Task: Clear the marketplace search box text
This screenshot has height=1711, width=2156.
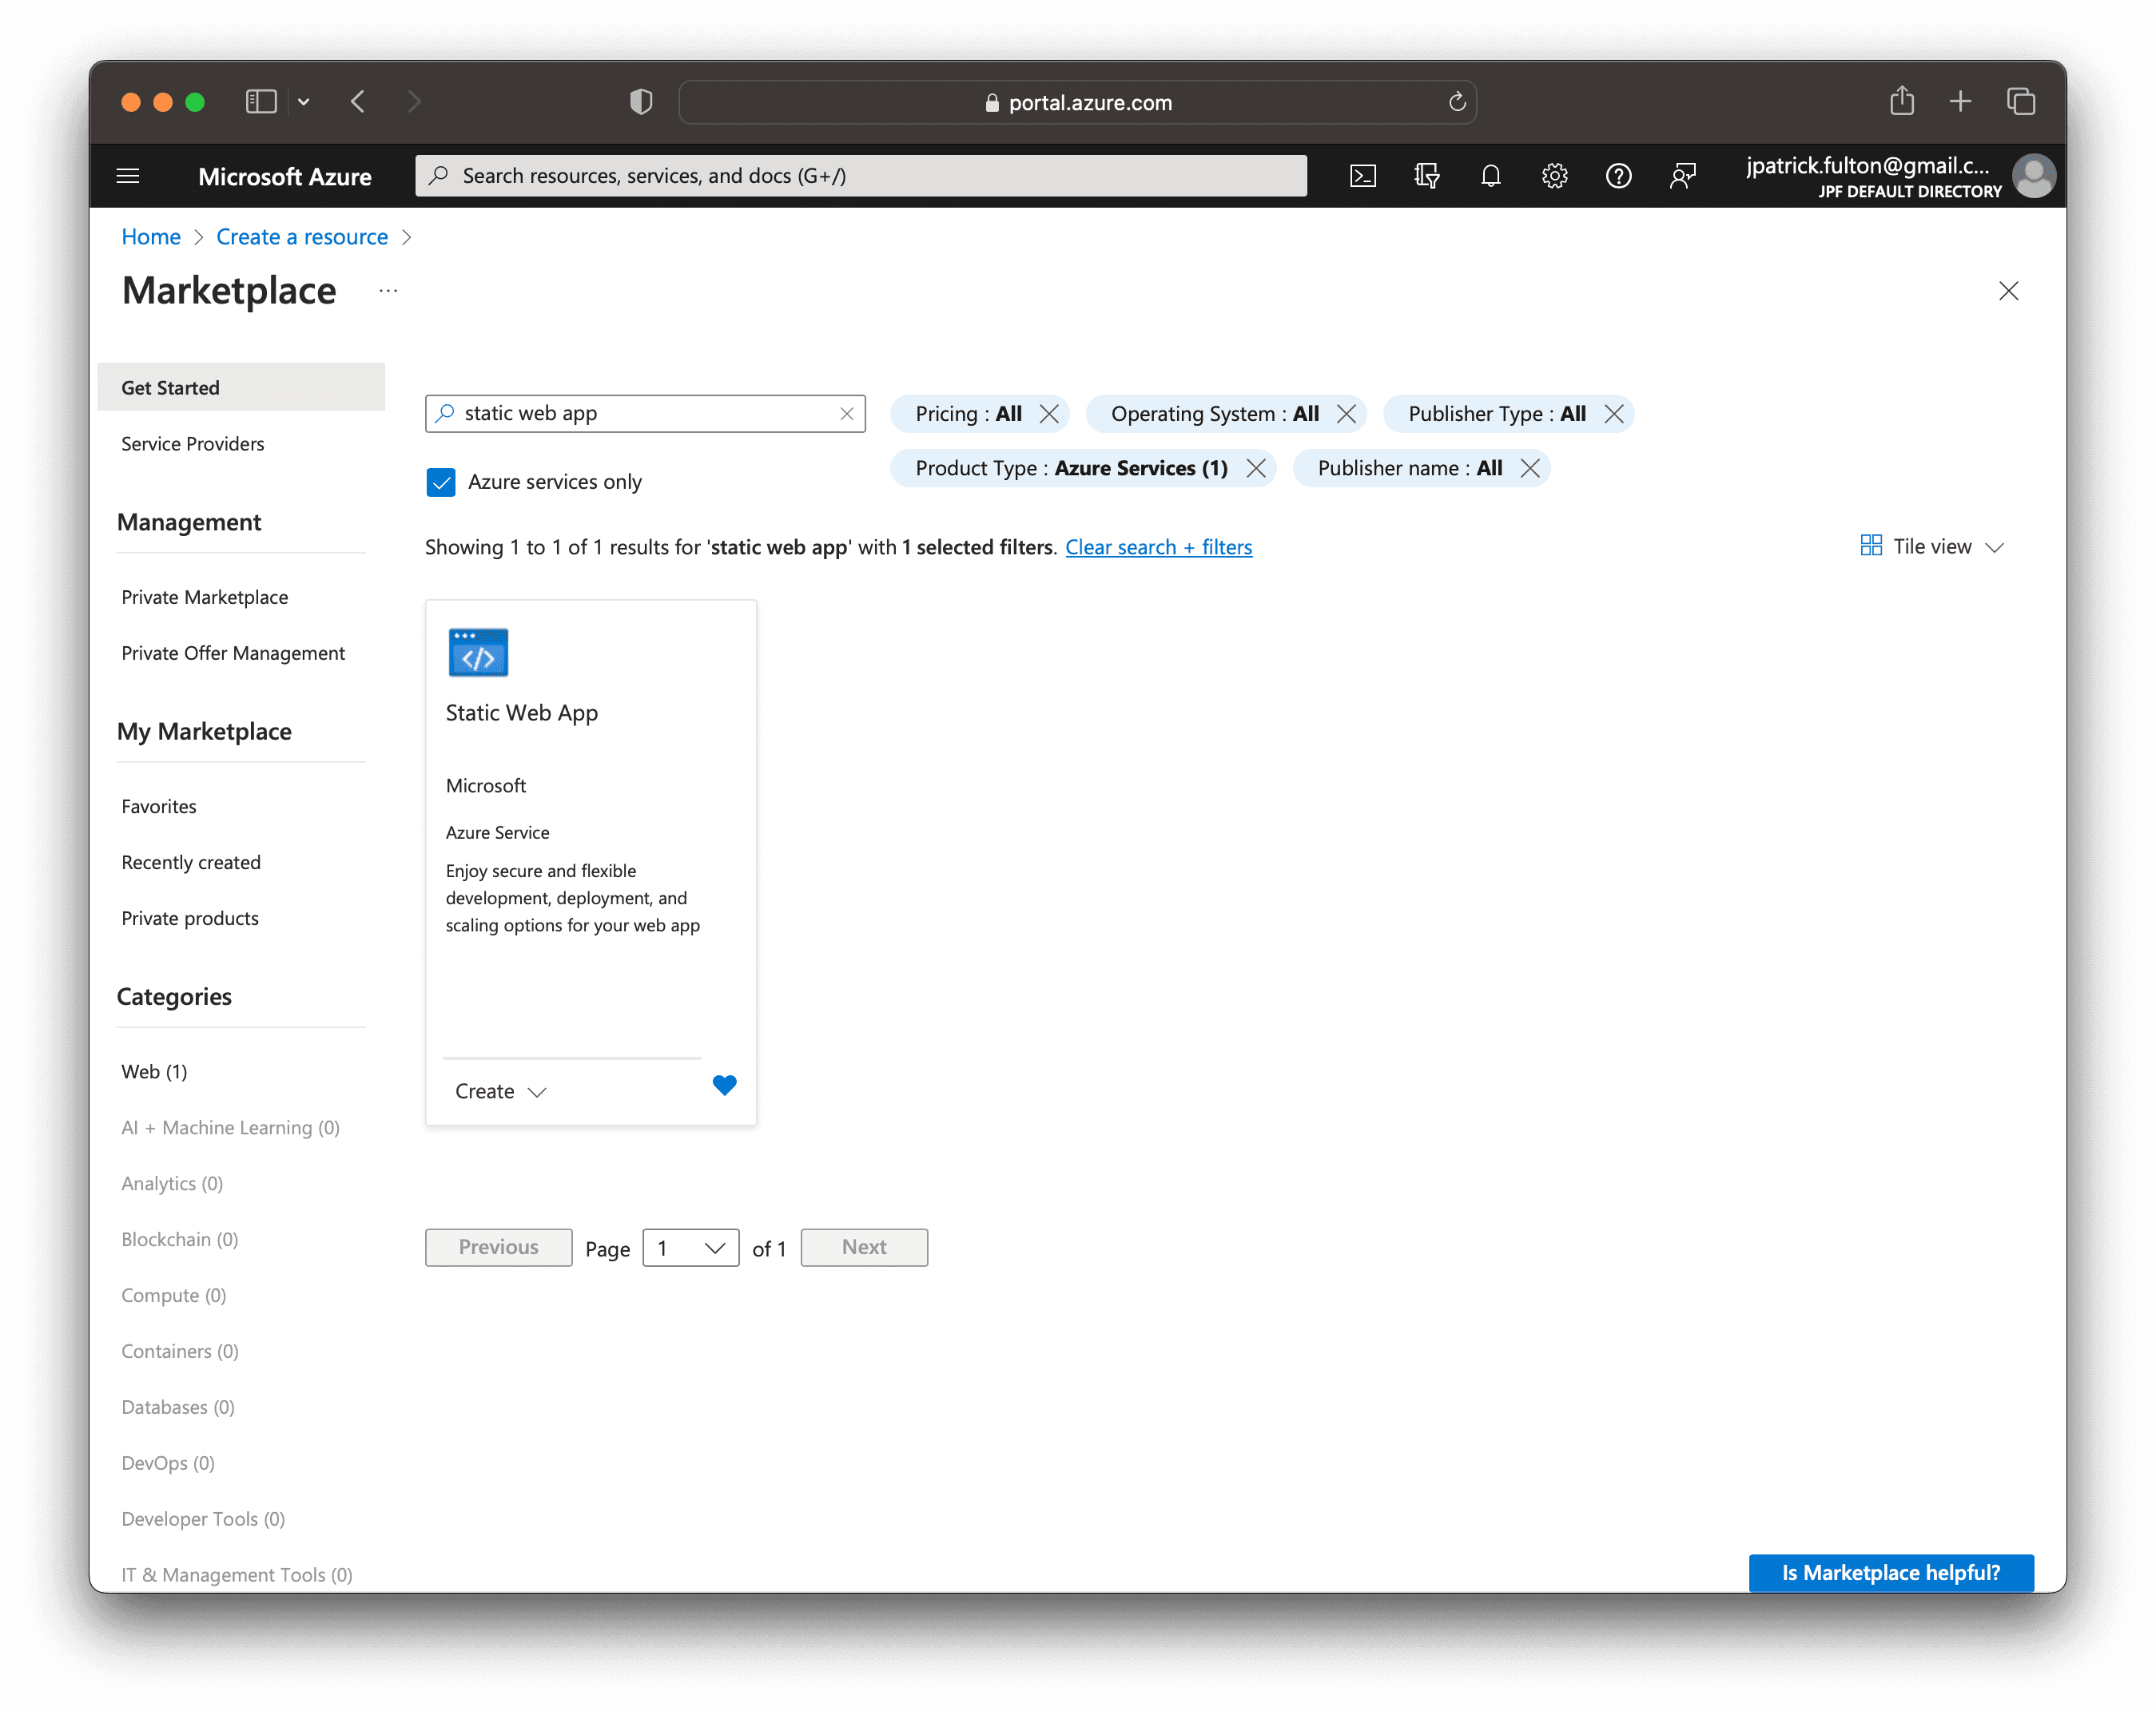Action: (x=846, y=414)
